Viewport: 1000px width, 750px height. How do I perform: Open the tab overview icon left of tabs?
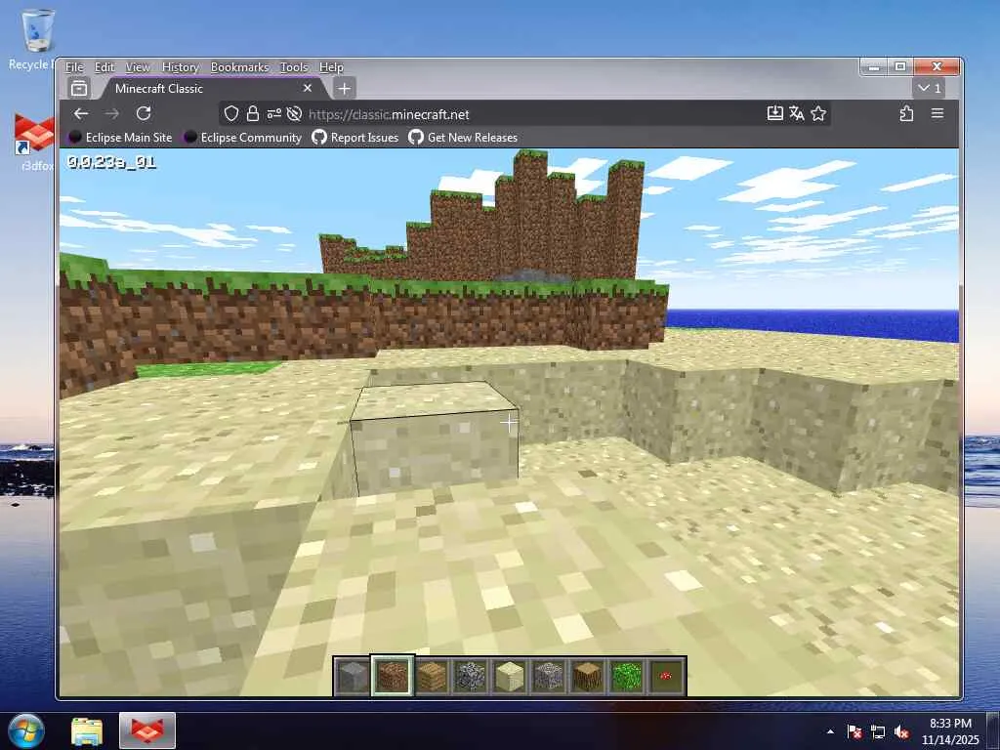pyautogui.click(x=79, y=88)
